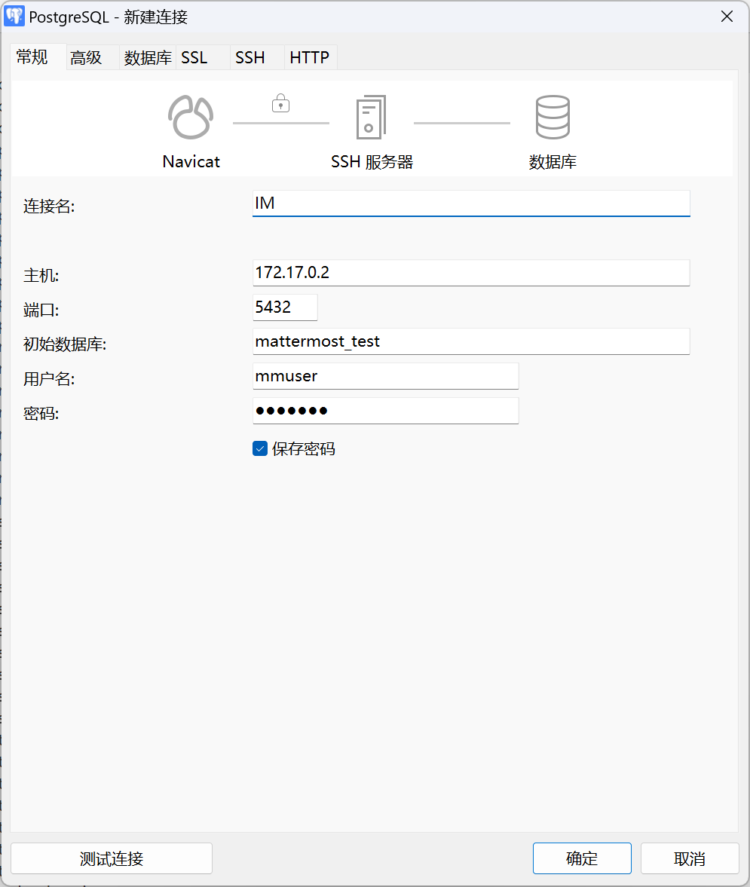Click the 'SSH 服务器' label text
This screenshot has height=887, width=750.
(x=372, y=162)
